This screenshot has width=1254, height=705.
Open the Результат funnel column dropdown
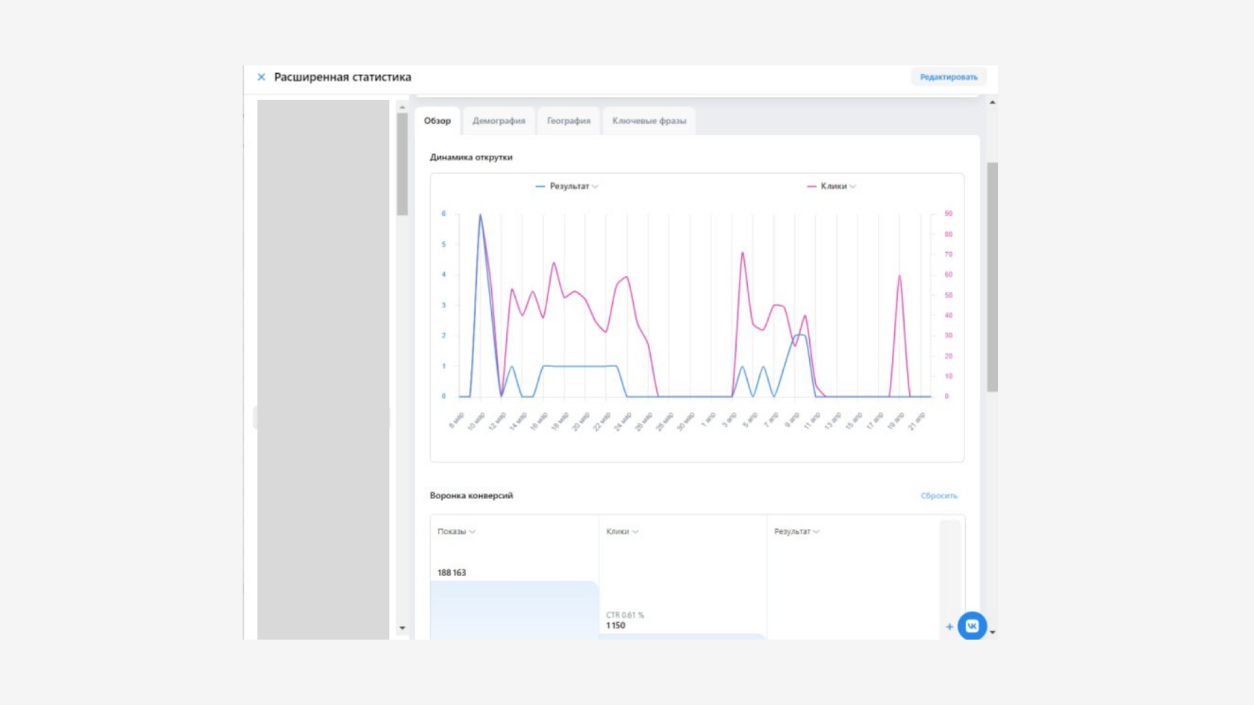797,531
